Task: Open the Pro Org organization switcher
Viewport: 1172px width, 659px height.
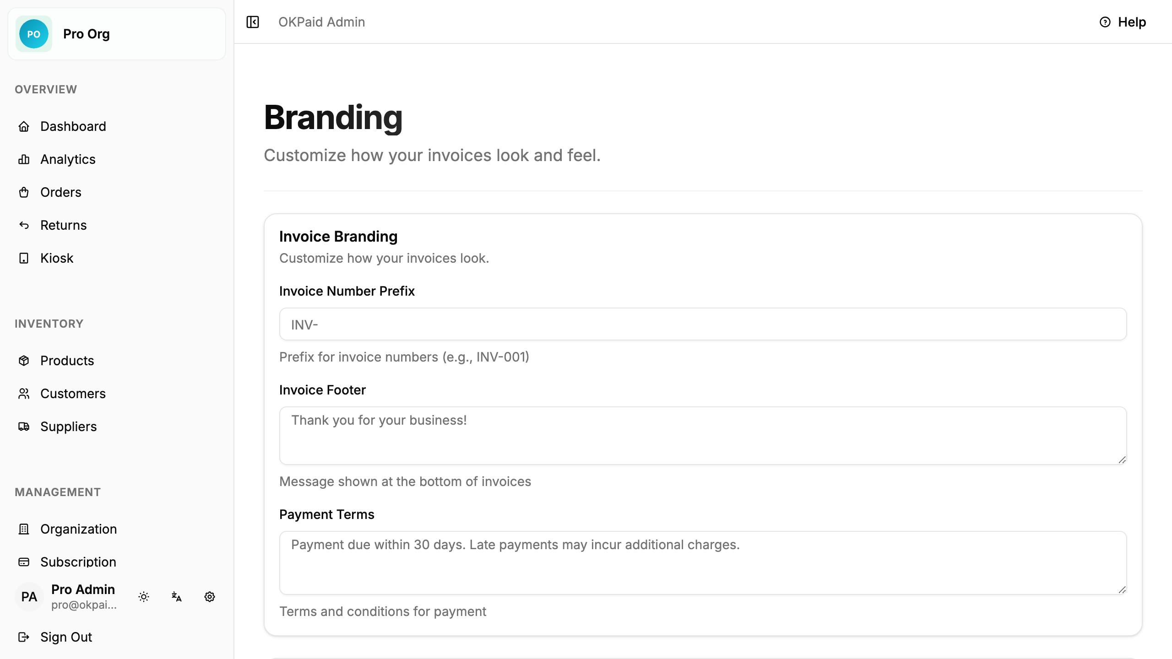Action: [x=117, y=34]
